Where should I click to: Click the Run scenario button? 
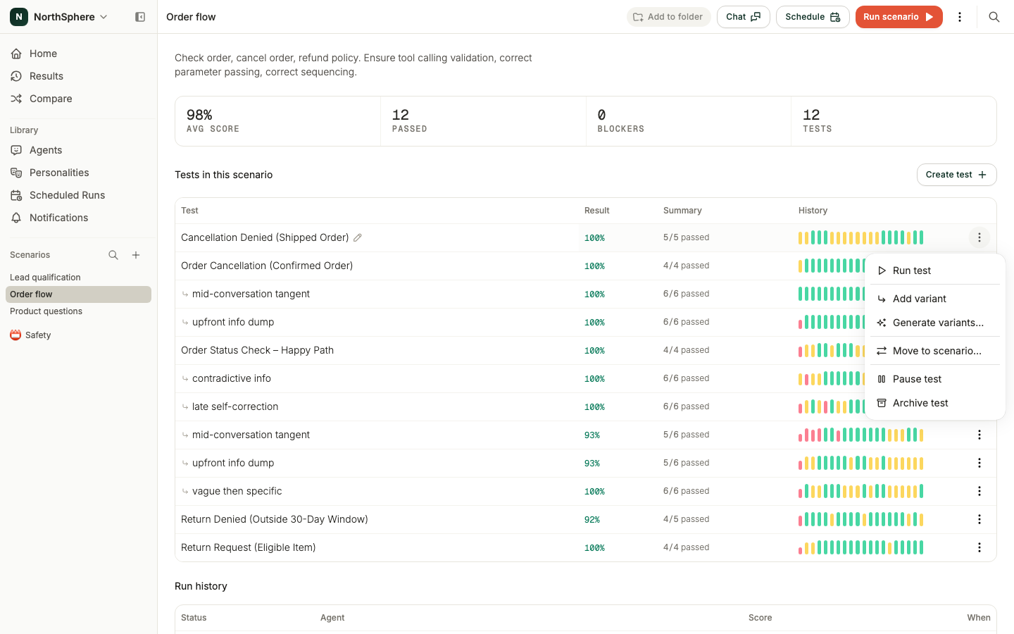899,17
